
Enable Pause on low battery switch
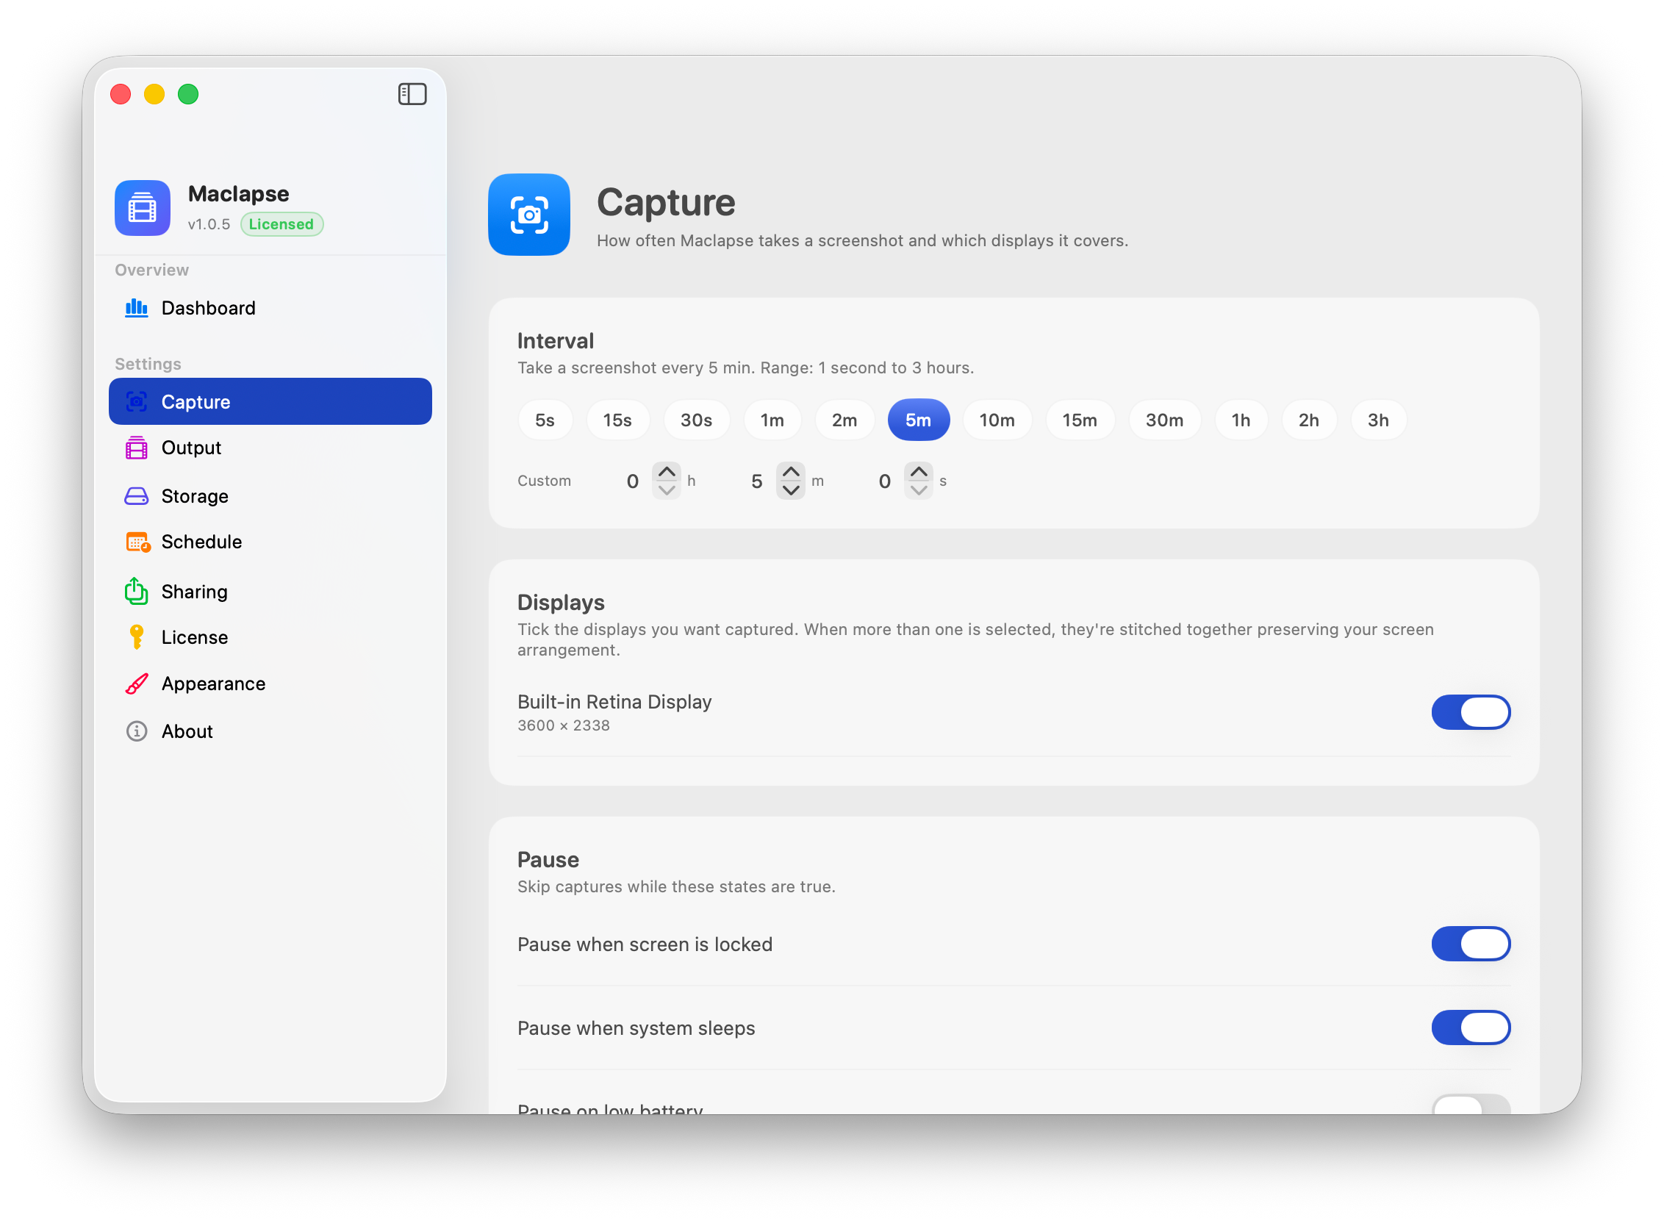coord(1471,1105)
